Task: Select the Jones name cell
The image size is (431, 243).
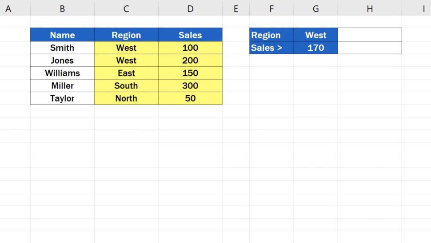Action: pyautogui.click(x=62, y=61)
